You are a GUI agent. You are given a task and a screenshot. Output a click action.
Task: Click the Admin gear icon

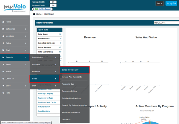tap(3, 71)
